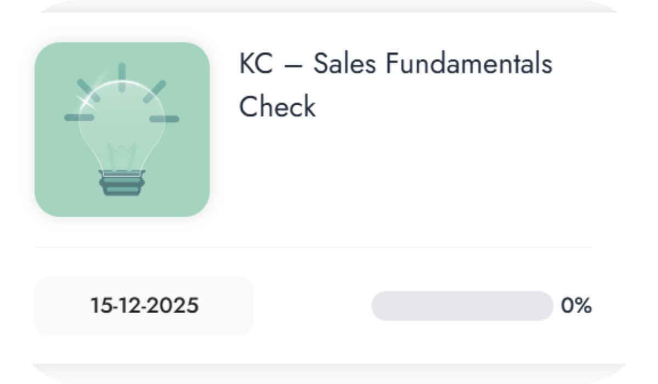Click the word "Sales" in the title
The width and height of the screenshot is (658, 384).
(x=345, y=64)
